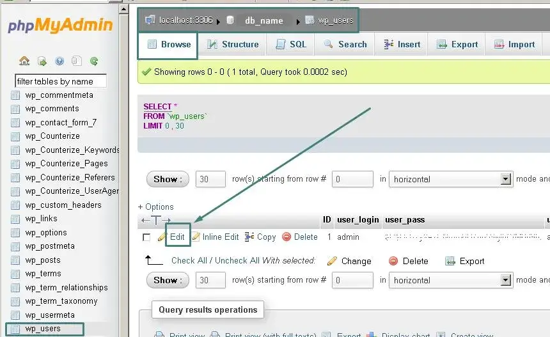Go to the Search tab
Screen dimensions: 550x337
345,45
